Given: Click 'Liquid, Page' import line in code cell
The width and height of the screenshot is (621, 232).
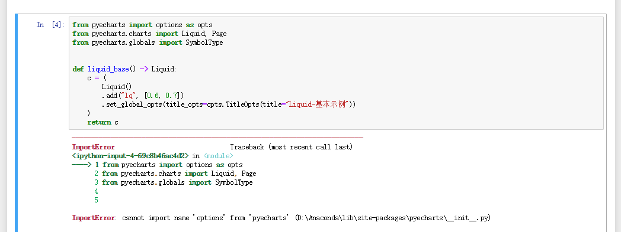Looking at the screenshot, I should (x=150, y=34).
